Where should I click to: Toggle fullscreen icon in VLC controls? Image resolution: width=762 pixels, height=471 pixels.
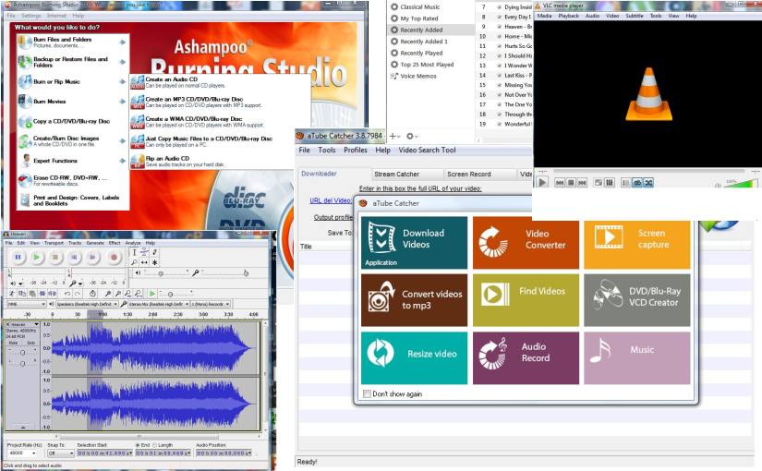tap(599, 183)
